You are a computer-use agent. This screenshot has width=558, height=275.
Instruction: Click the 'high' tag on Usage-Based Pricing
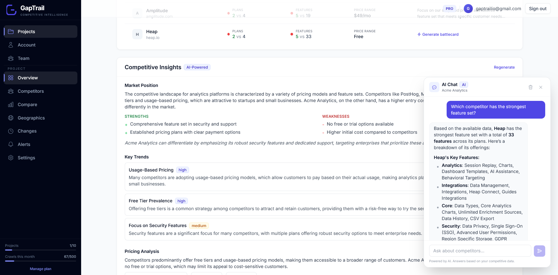183,170
